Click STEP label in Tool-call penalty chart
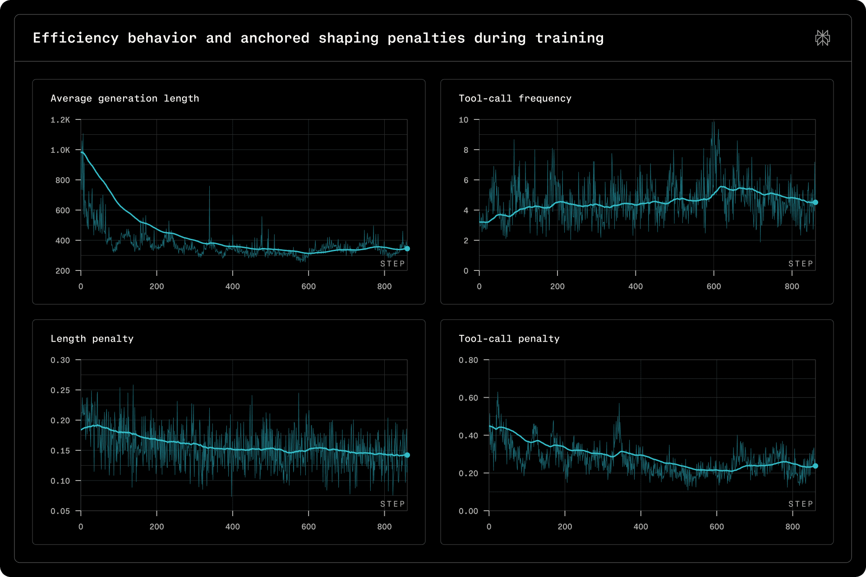The height and width of the screenshot is (577, 866). (801, 504)
